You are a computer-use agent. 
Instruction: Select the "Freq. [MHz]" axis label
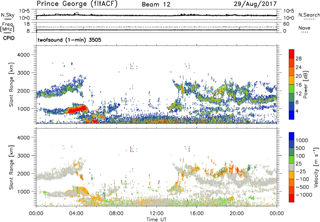point(7,27)
